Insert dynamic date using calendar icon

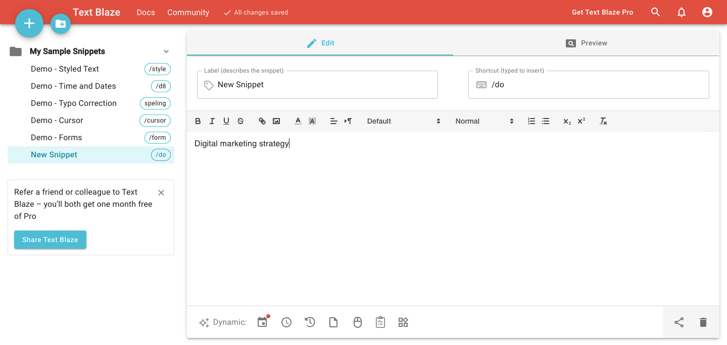tap(262, 322)
